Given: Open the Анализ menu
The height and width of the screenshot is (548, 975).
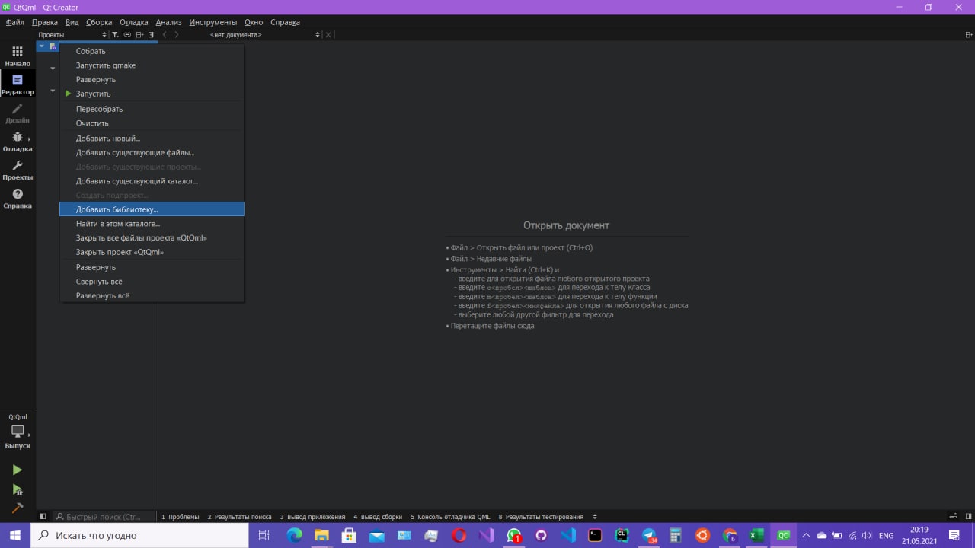Looking at the screenshot, I should tap(168, 22).
